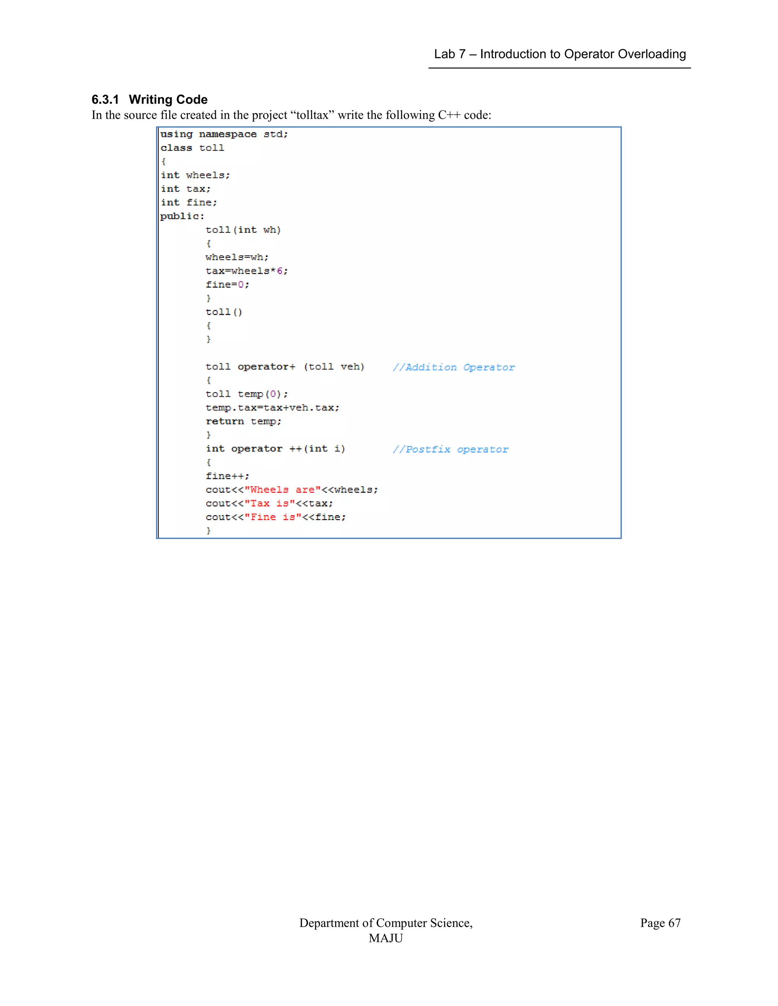The width and height of the screenshot is (778, 1006).
Task: Click the header 'Lab 7 – Introduction to Operator Overloading'
Action: [x=560, y=54]
